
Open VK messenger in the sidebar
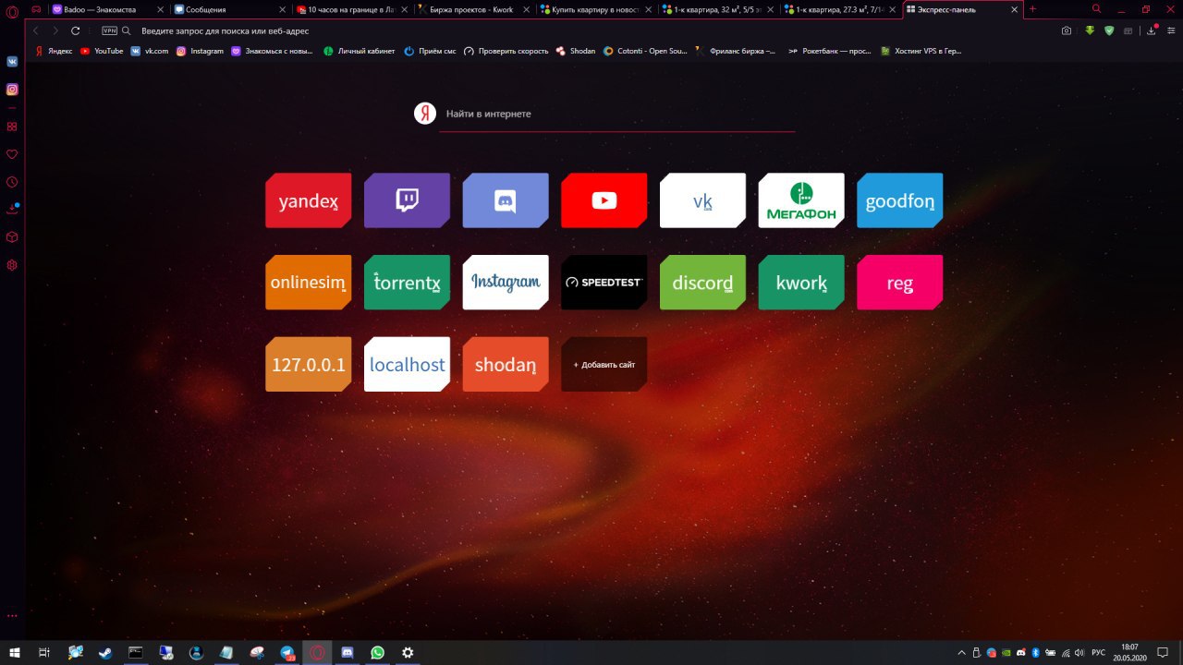click(x=12, y=62)
